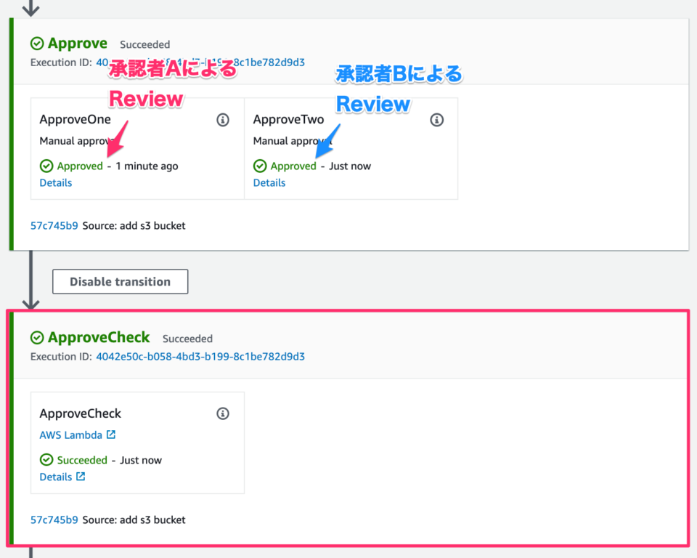Click external link icon beside AWS Lambda
697x558 pixels.
pyautogui.click(x=111, y=435)
